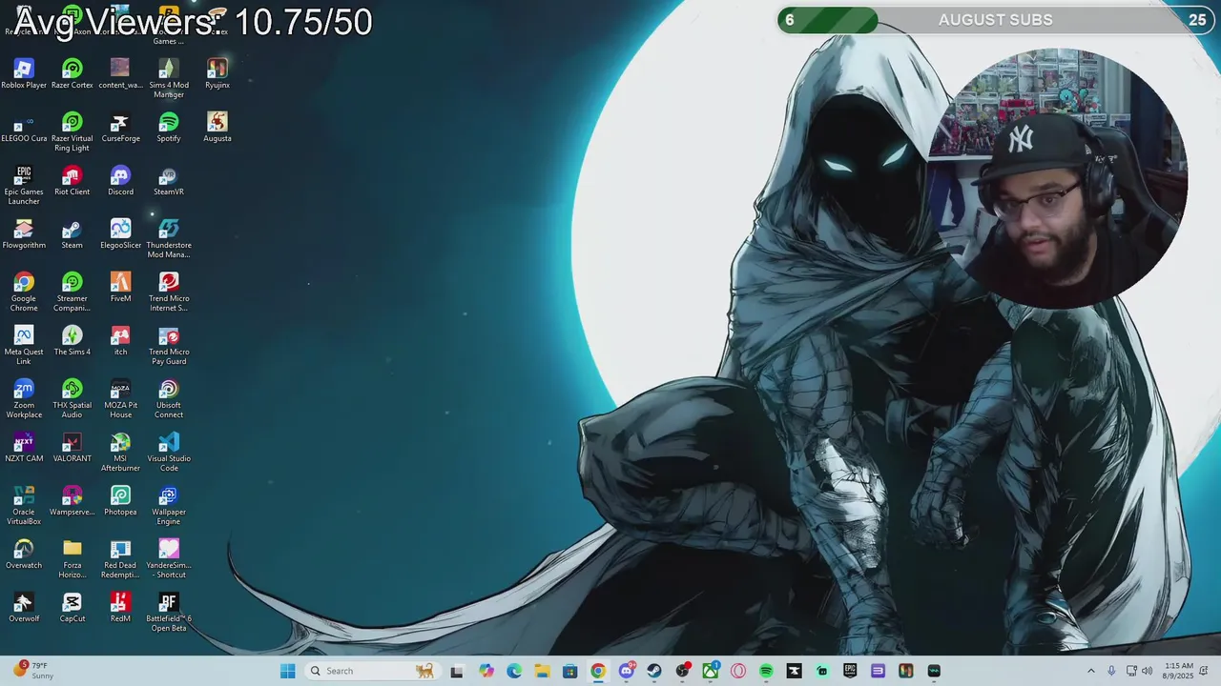Screen dimensions: 1221x686
Task: Click the taskbar Search box
Action: tap(372, 671)
